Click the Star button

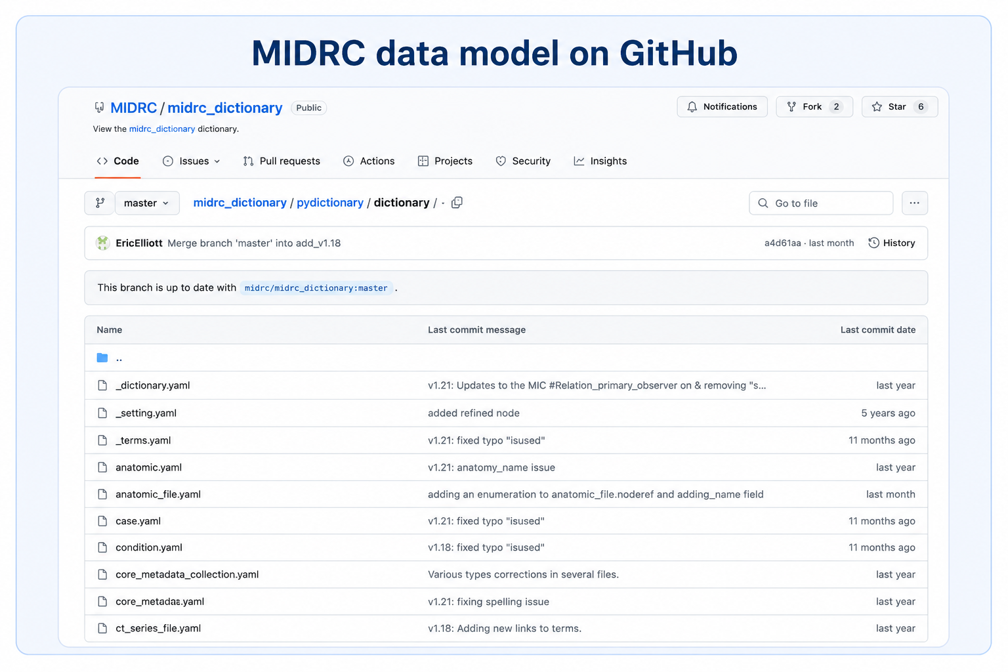[x=900, y=106]
